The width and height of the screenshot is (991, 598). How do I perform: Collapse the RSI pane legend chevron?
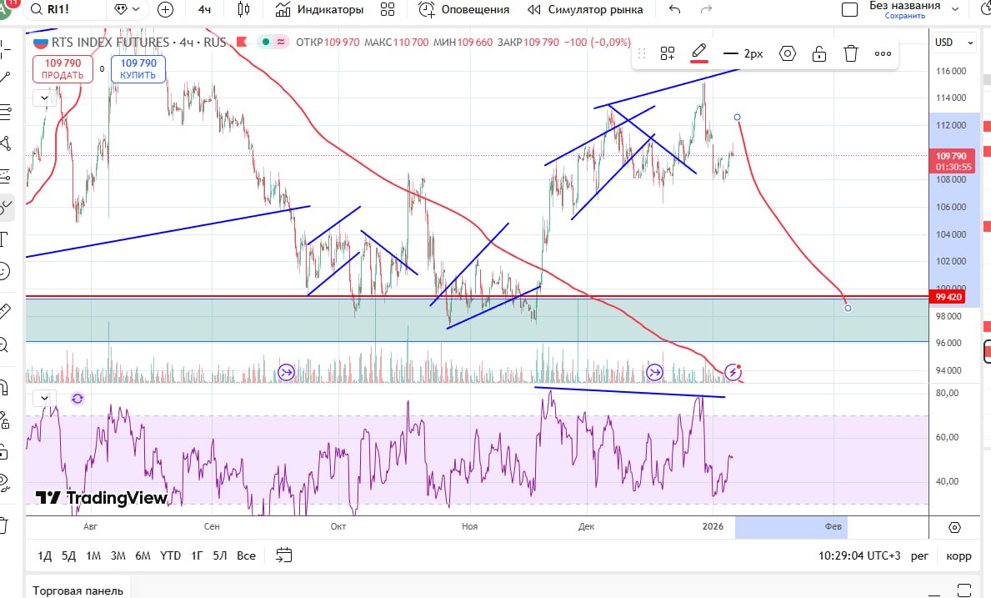coord(43,398)
